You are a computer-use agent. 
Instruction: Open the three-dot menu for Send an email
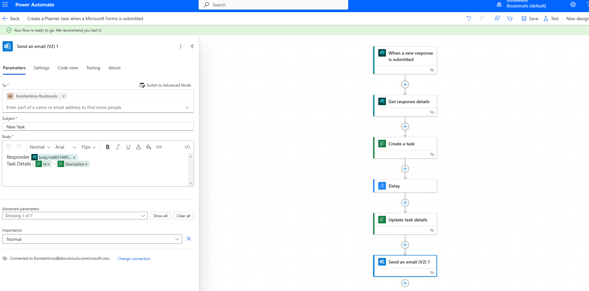(181, 46)
